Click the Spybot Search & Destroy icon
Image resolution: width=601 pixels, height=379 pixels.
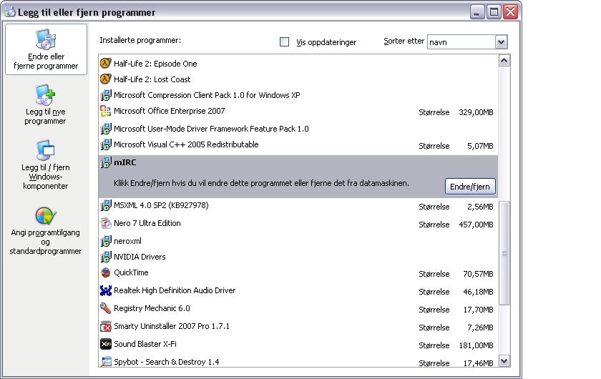pos(105,361)
